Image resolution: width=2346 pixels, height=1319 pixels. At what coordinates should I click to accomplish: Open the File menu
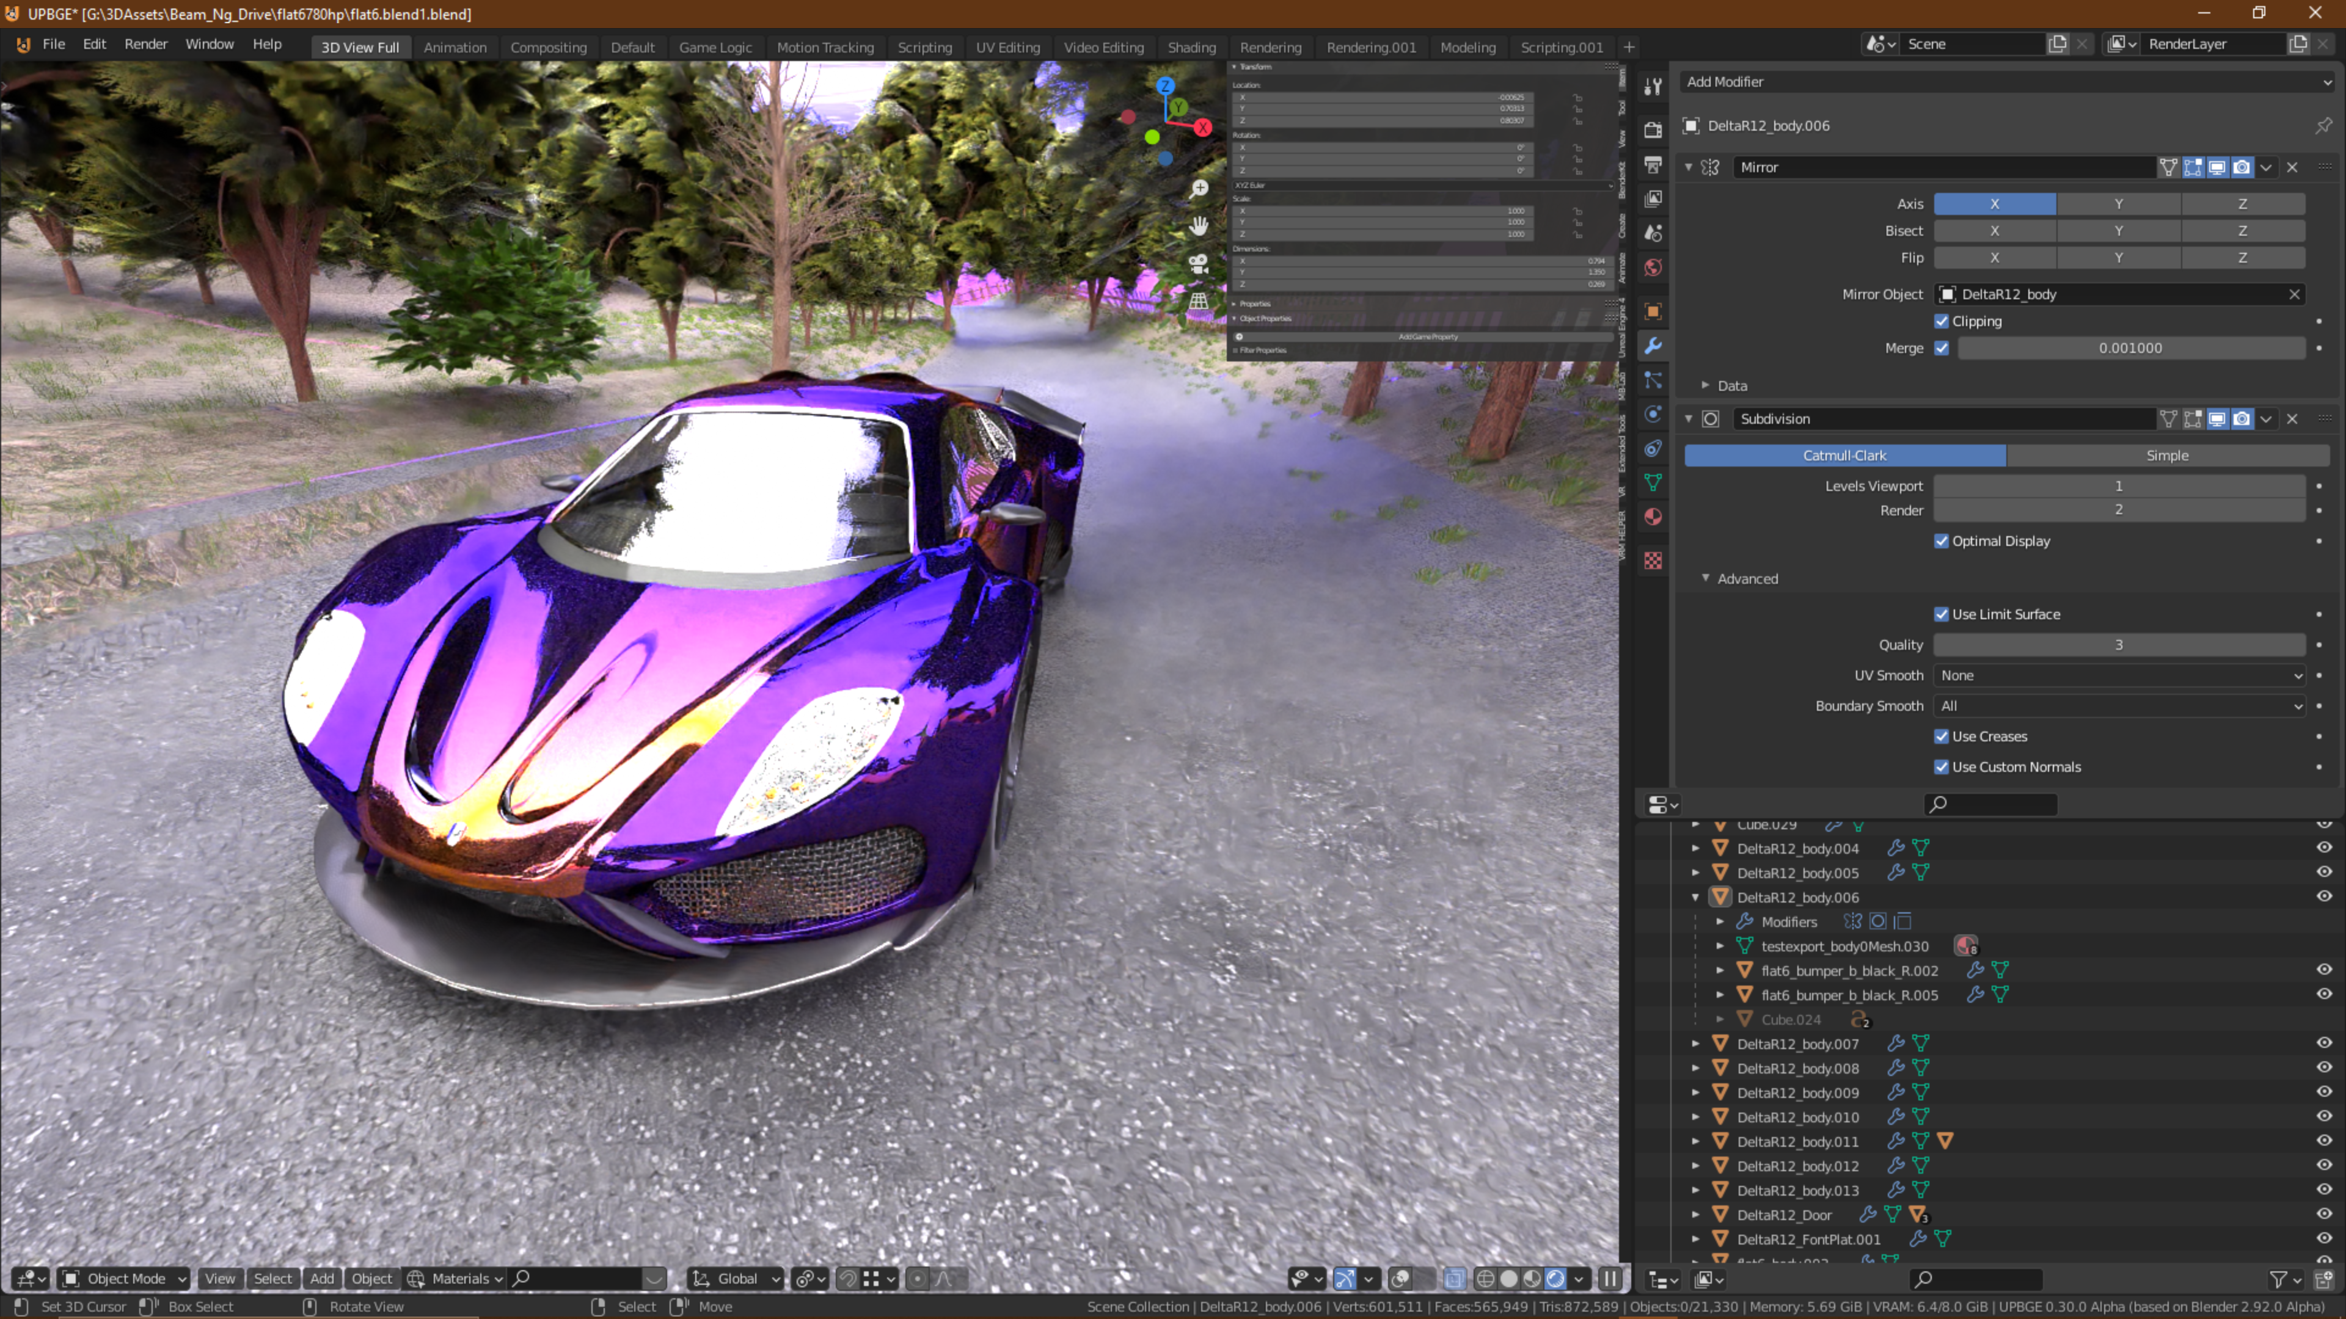pyautogui.click(x=54, y=44)
